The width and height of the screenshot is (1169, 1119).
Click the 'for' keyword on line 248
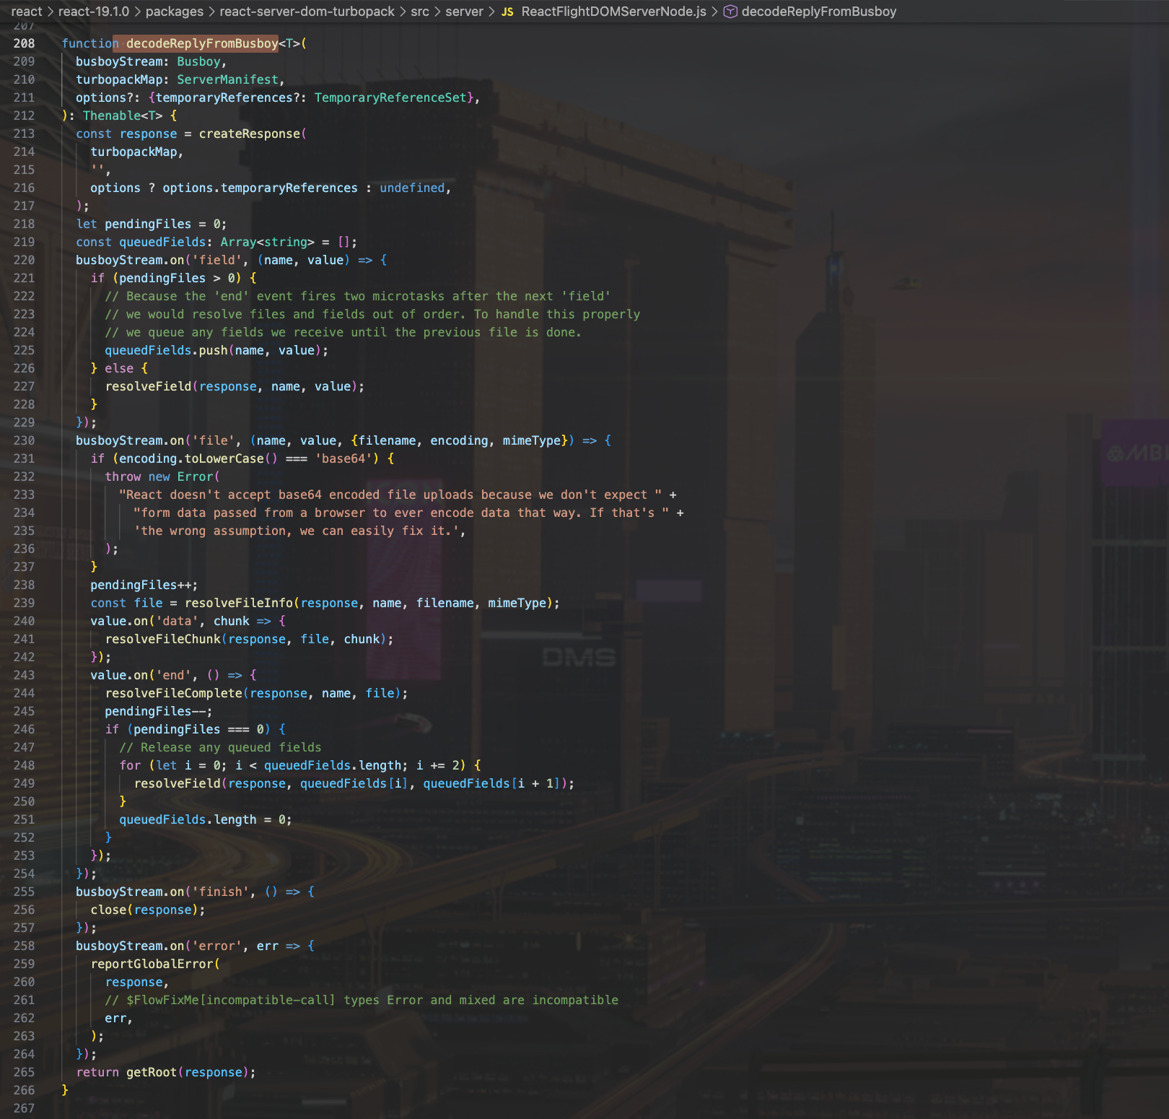click(x=130, y=765)
